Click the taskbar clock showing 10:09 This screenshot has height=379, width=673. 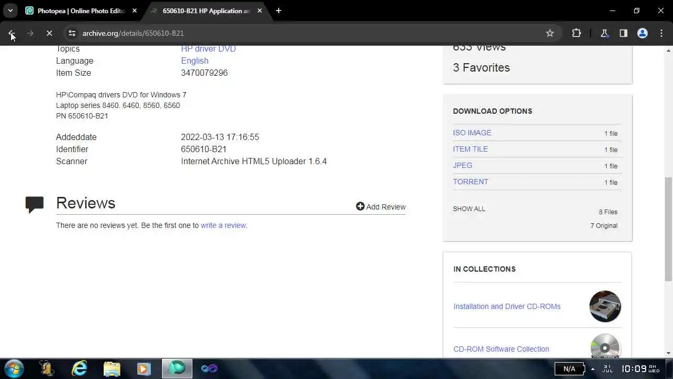tap(640, 369)
